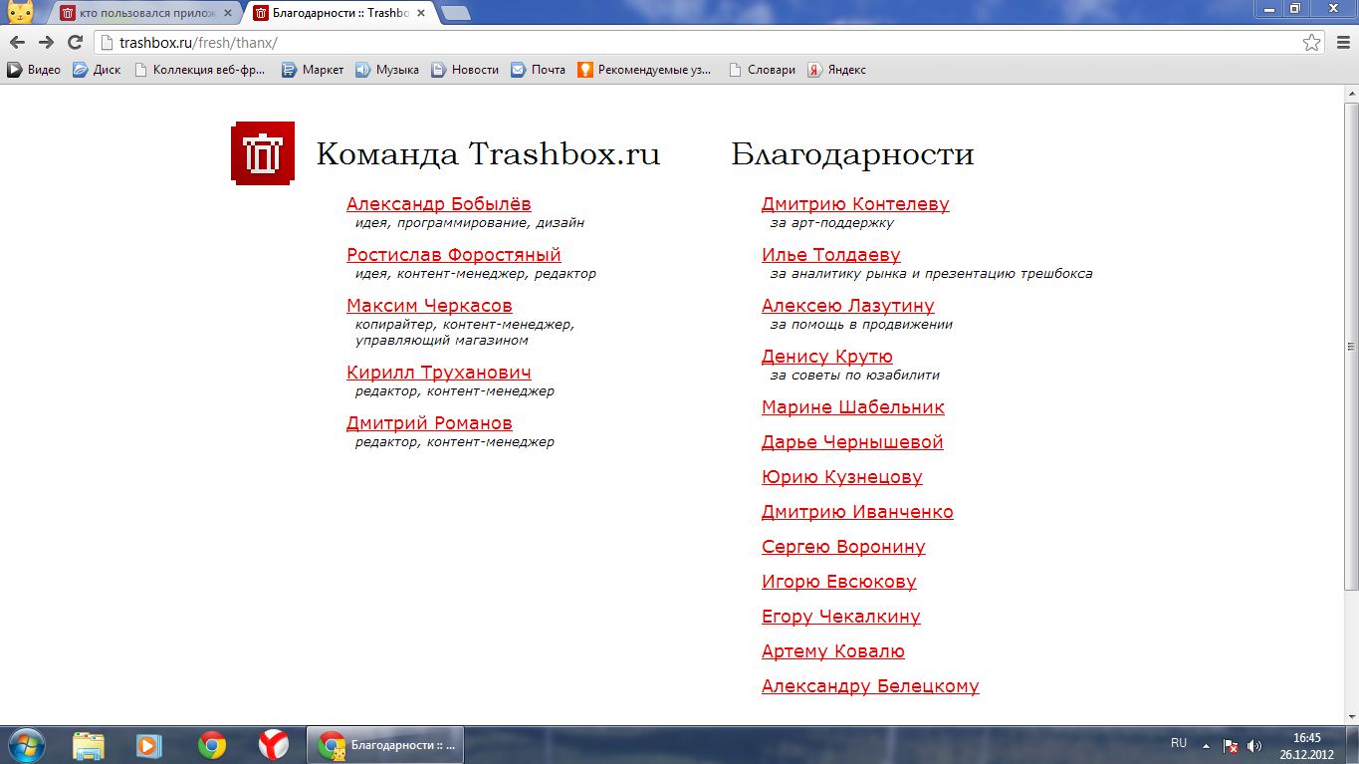Open Максим Черкасов link
Screen dimensions: 1359x764
pyautogui.click(x=429, y=306)
